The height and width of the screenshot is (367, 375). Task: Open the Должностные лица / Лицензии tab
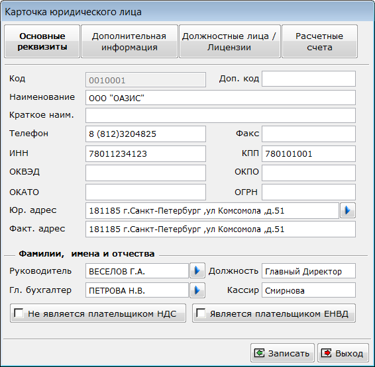click(230, 41)
